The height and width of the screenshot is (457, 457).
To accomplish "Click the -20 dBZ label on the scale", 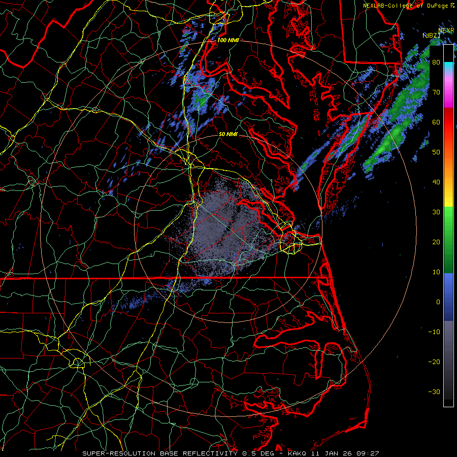I will (x=434, y=362).
